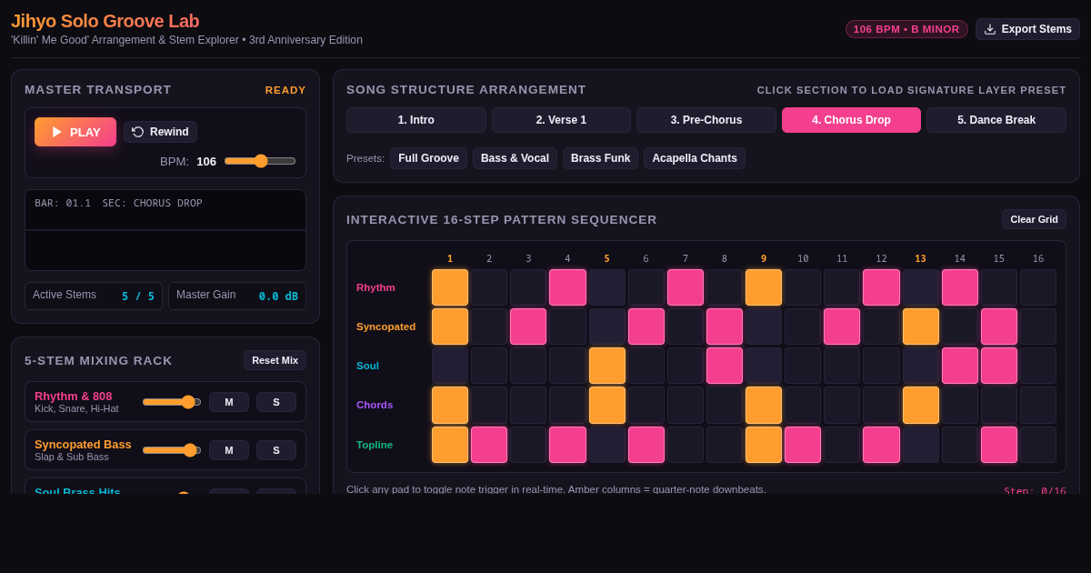Switch to the 2. Verse 1 section
This screenshot has height=573, width=1091.
point(561,120)
